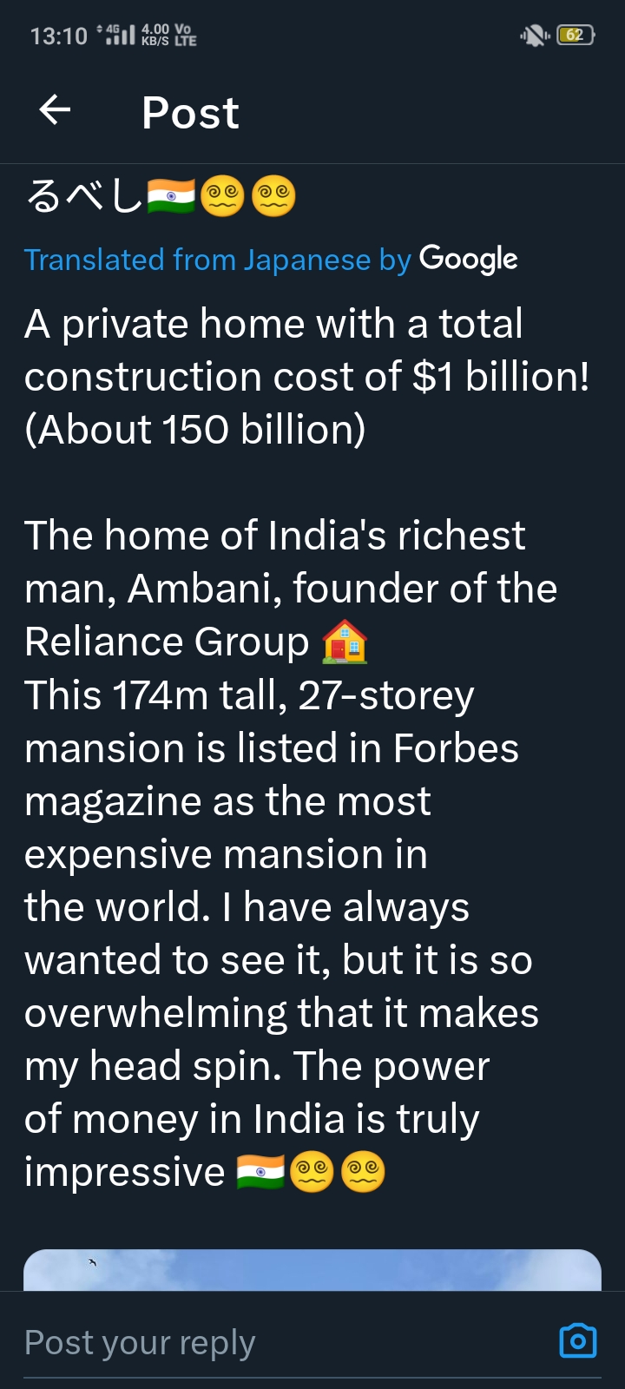
Task: Tap "Translated from Japanese by" link
Action: pos(217,260)
